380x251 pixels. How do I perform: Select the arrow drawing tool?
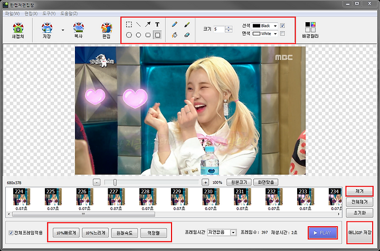pyautogui.click(x=148, y=24)
